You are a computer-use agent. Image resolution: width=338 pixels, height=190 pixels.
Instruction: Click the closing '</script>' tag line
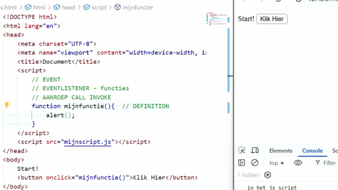pyautogui.click(x=33, y=133)
